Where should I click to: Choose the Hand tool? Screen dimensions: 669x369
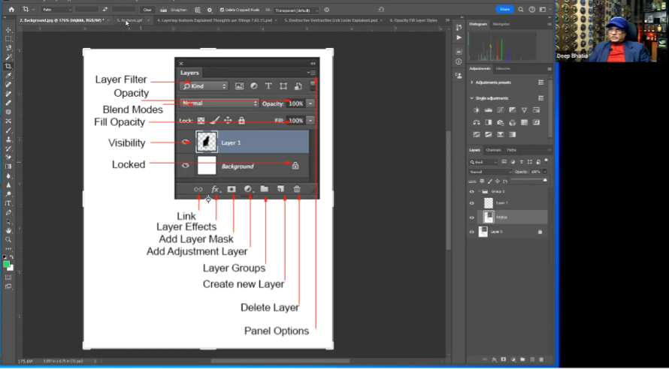(x=8, y=231)
